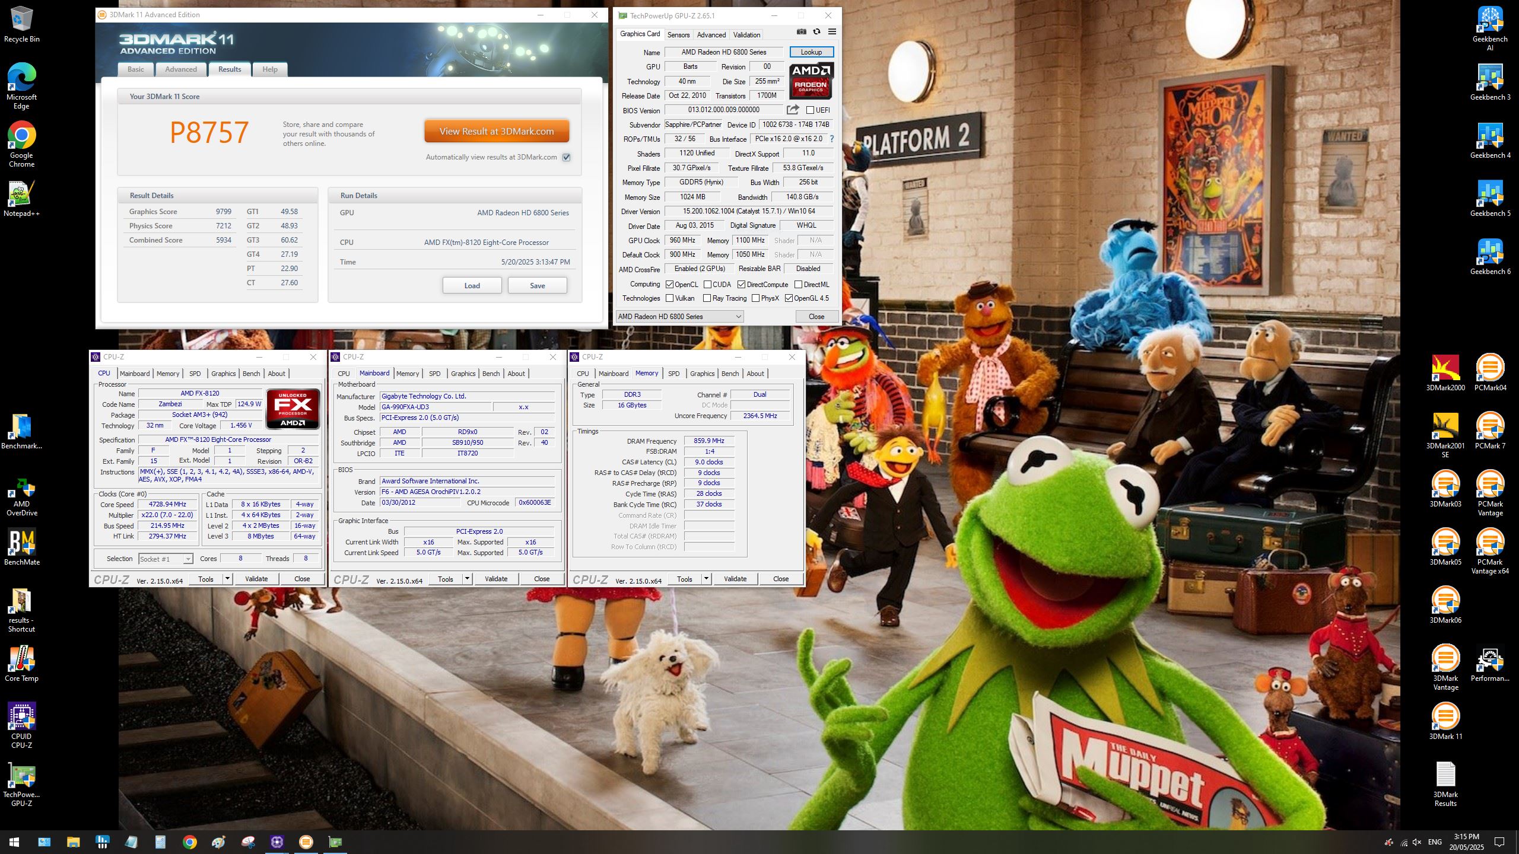Toggle CUDA checkbox in GPU-Z
Viewport: 1519px width, 854px height.
click(x=707, y=285)
